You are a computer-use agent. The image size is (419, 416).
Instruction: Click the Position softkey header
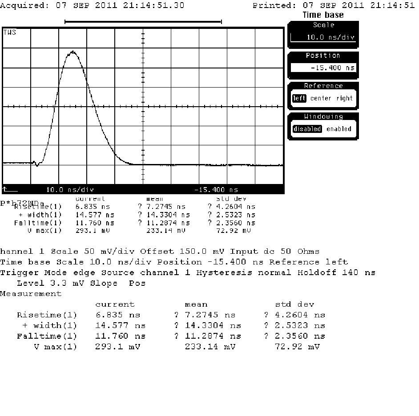pos(323,56)
